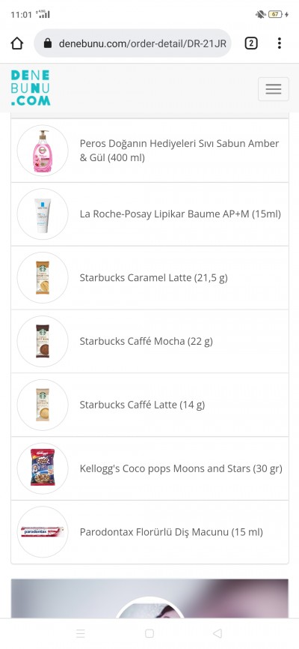Viewport: 299px width, 649px height.
Task: Tap the Starbucks Caramel Latte sachet image
Action: [43, 278]
